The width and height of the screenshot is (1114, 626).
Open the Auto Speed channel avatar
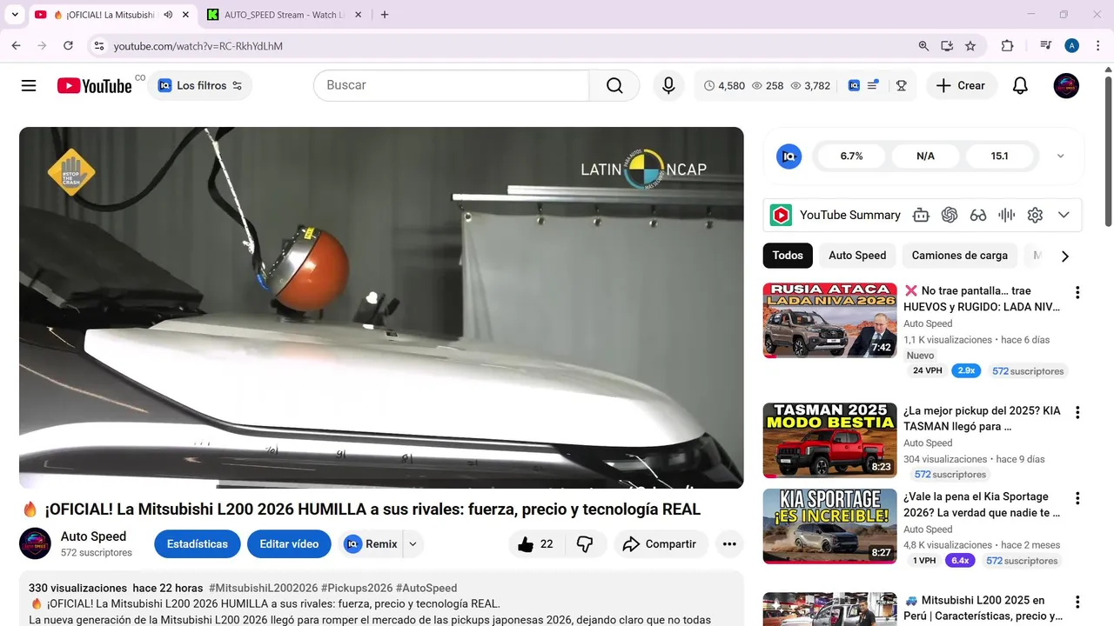[35, 543]
